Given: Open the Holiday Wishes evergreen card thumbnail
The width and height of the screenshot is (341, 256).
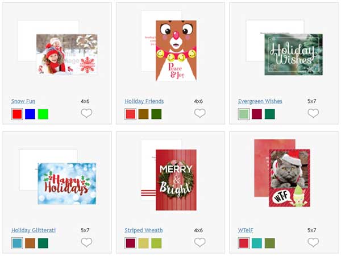Looking at the screenshot, I should point(293,55).
